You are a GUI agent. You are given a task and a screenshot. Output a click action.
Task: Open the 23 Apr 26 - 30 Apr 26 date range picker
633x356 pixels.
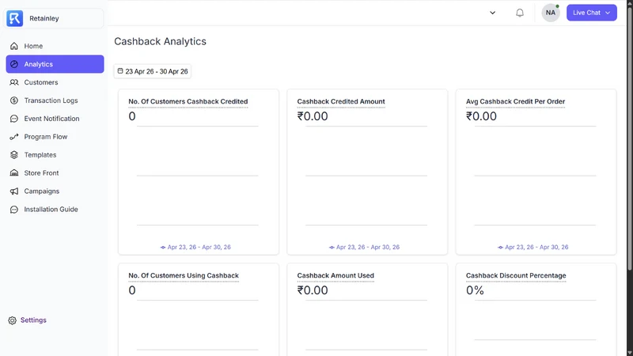[x=152, y=71]
